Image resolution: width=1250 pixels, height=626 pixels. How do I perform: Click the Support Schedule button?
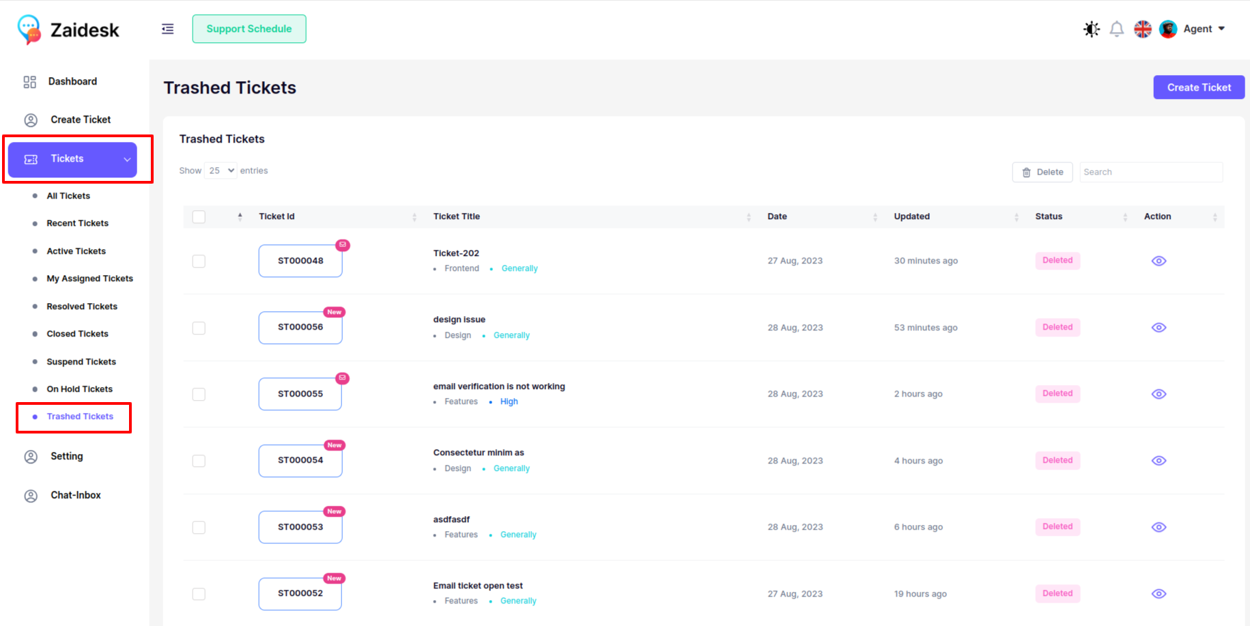point(249,29)
